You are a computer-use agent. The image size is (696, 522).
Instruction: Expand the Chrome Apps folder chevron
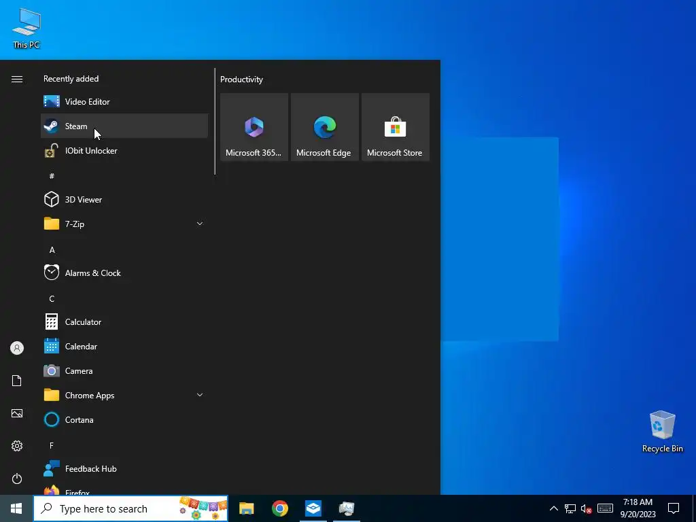[200, 395]
